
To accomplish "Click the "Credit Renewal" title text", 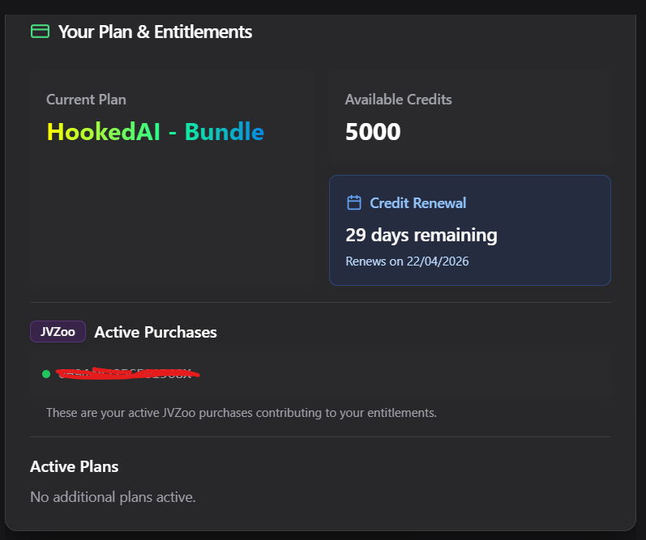I will coord(418,202).
